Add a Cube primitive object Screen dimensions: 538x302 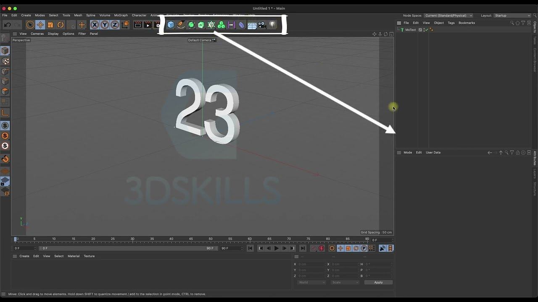coord(171,25)
